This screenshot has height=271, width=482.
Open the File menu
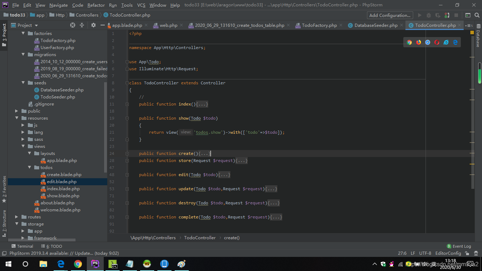16,5
